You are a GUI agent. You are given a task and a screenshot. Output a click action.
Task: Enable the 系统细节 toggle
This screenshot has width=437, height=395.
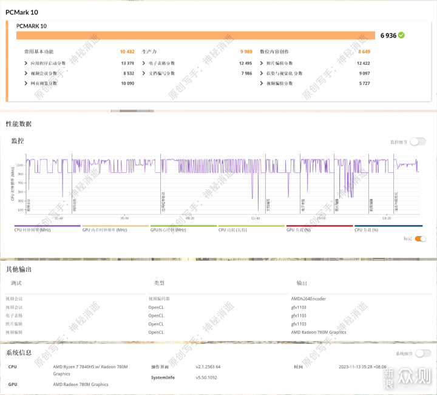tap(423, 354)
